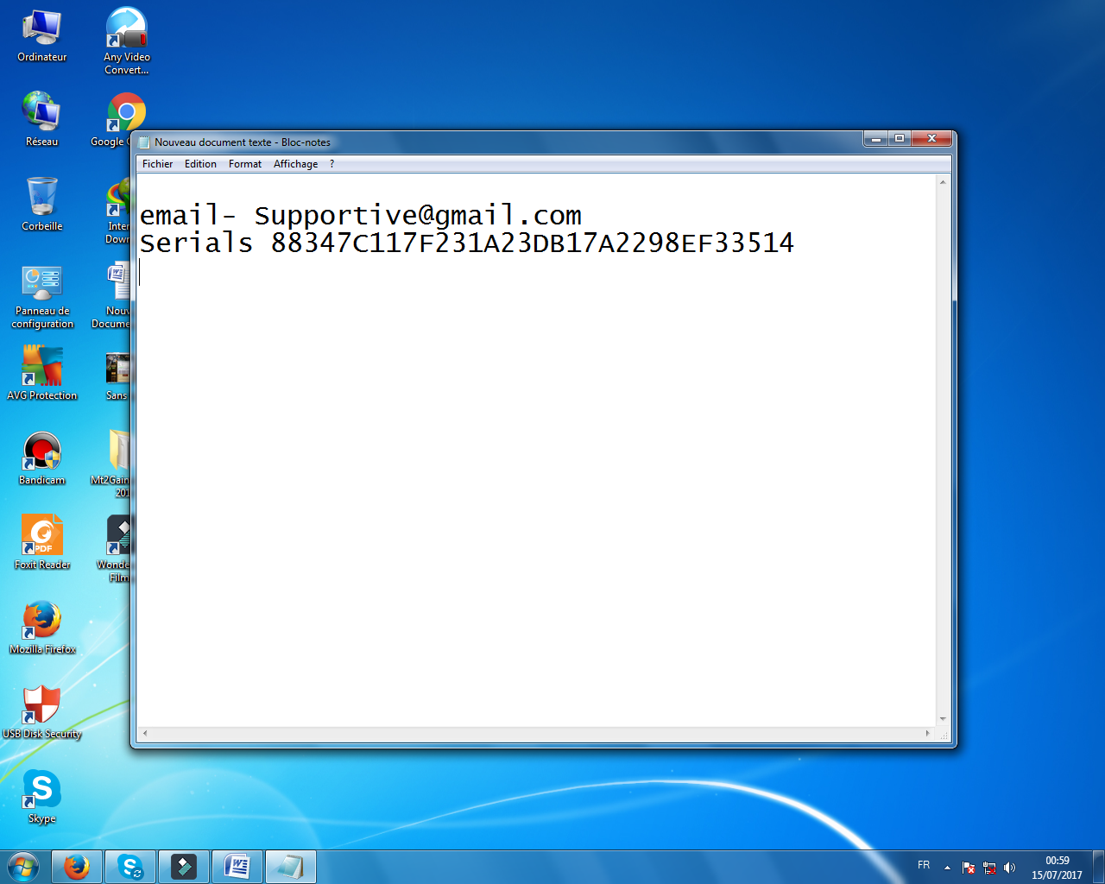Open the Affichage menu

(x=295, y=164)
